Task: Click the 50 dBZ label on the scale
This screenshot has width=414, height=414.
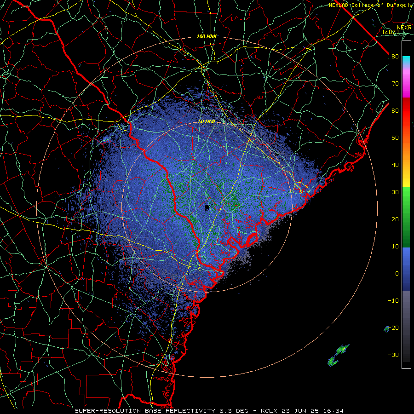Action: [395, 138]
